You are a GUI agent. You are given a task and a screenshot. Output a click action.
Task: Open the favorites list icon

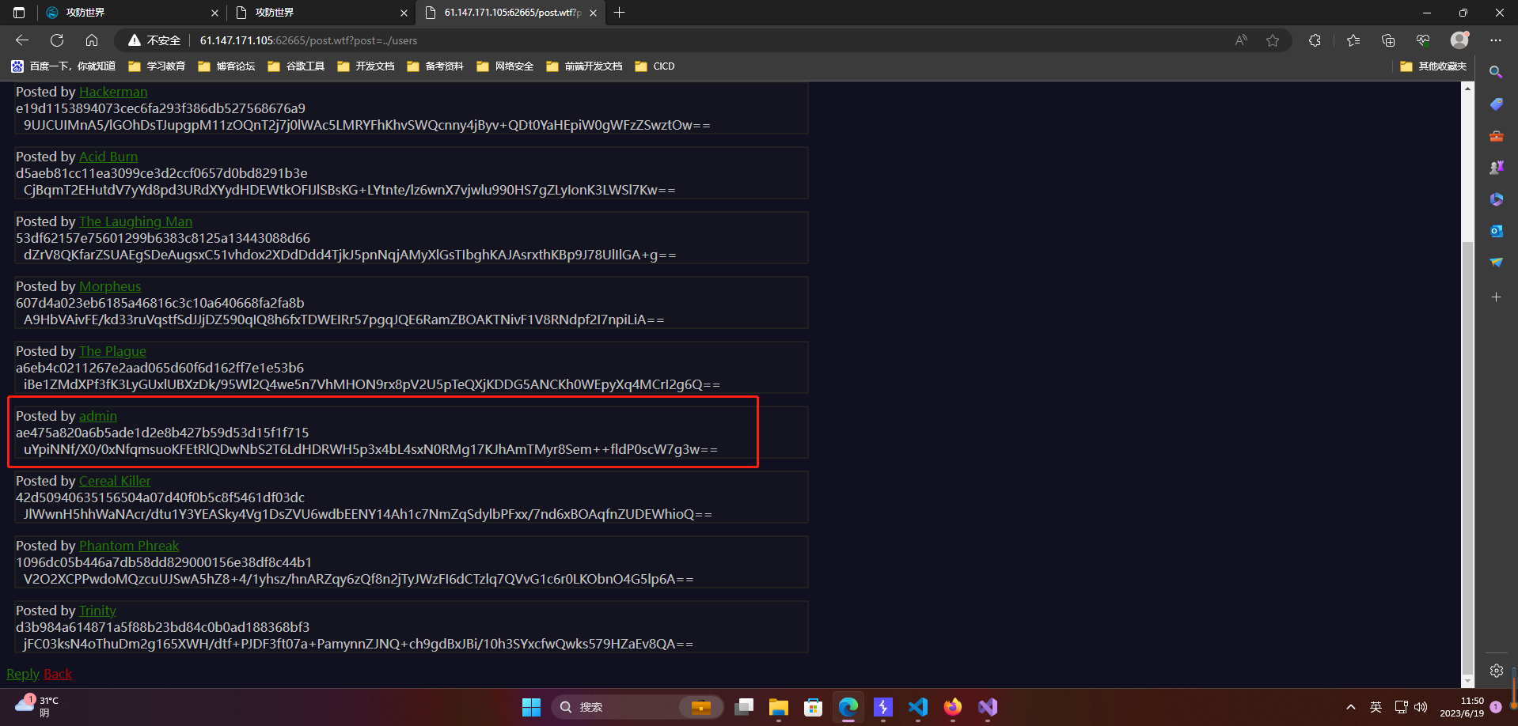[x=1353, y=40]
